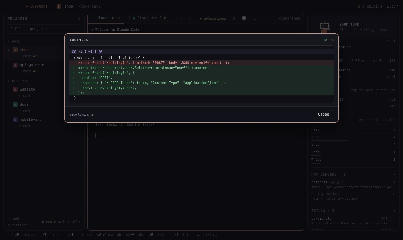Click the 3 waiting status indicator
This screenshot has height=240, width=403.
[370, 6]
